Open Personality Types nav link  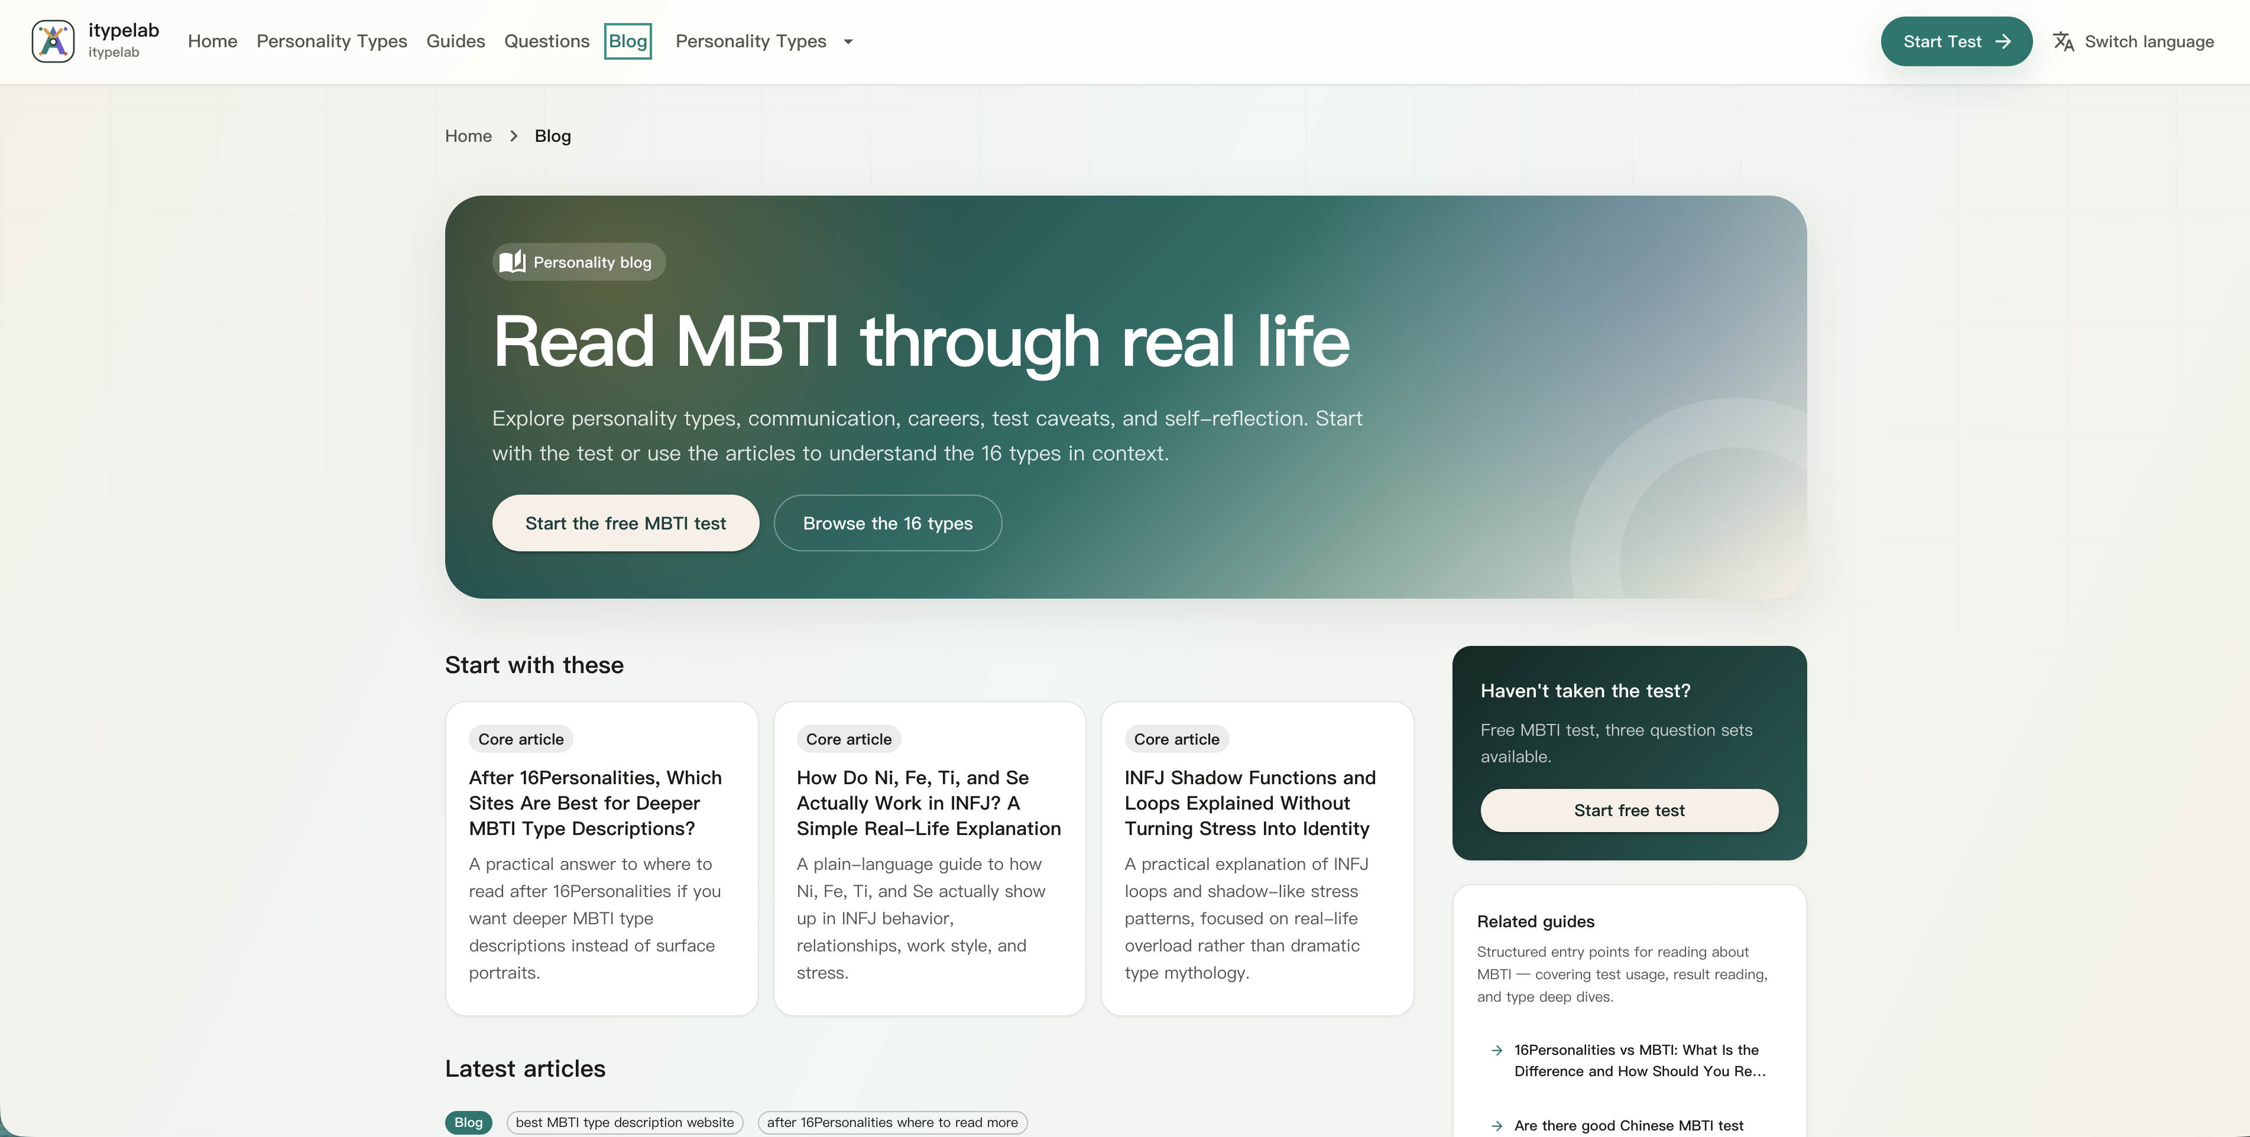pyautogui.click(x=332, y=42)
